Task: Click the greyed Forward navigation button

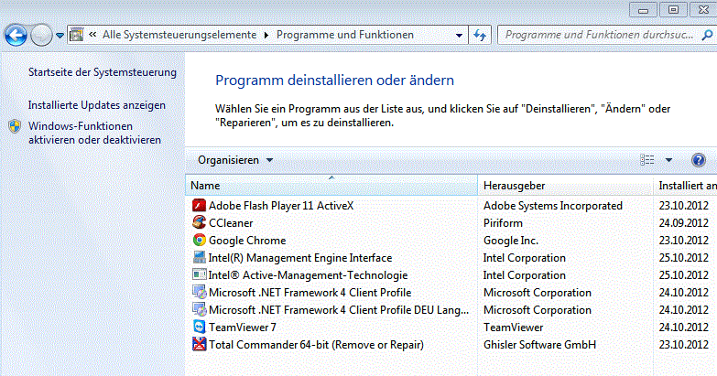Action: [x=41, y=35]
